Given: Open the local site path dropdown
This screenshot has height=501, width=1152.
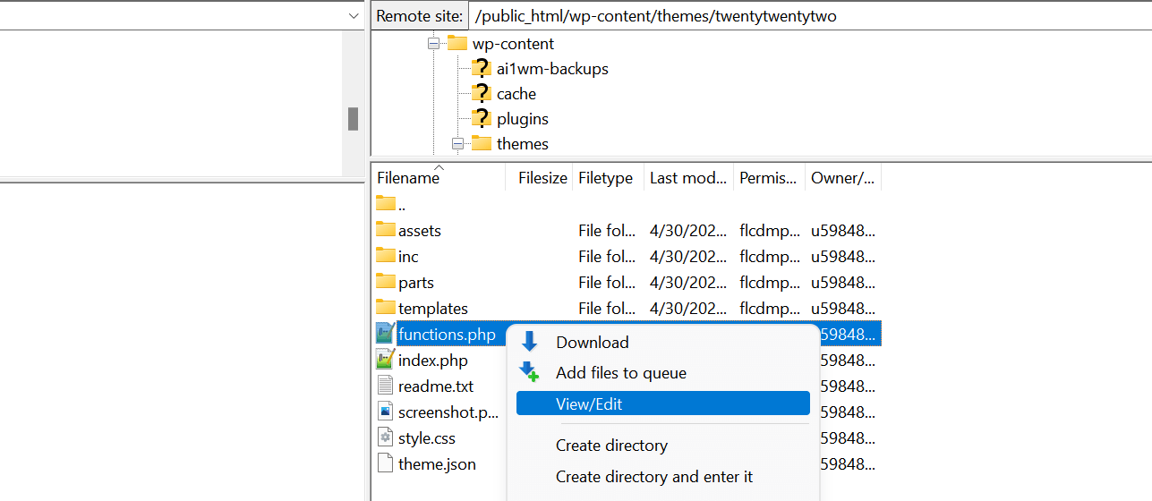Looking at the screenshot, I should click(x=353, y=16).
